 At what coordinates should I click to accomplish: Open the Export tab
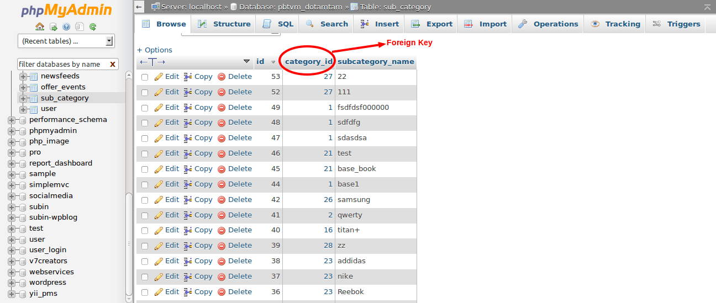point(432,24)
